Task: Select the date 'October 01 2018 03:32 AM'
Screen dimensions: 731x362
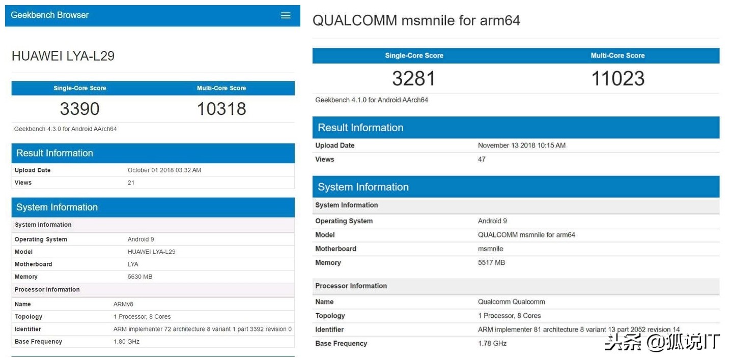Action: pyautogui.click(x=164, y=170)
